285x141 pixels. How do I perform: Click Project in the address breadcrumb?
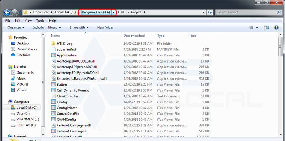coord(136,12)
